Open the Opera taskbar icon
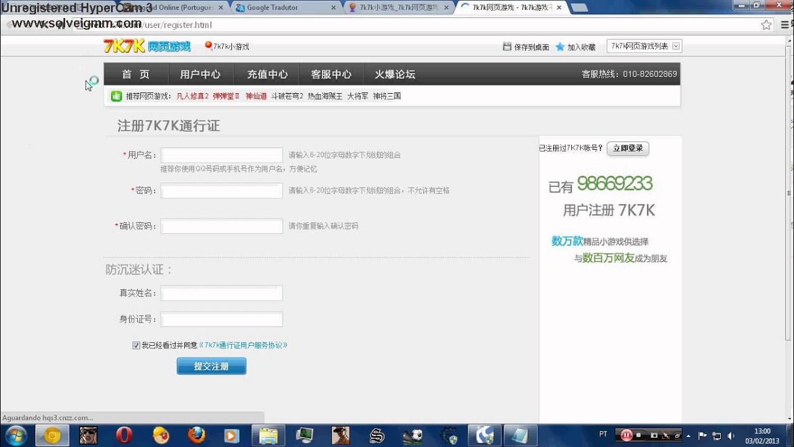The image size is (794, 447). pyautogui.click(x=124, y=435)
